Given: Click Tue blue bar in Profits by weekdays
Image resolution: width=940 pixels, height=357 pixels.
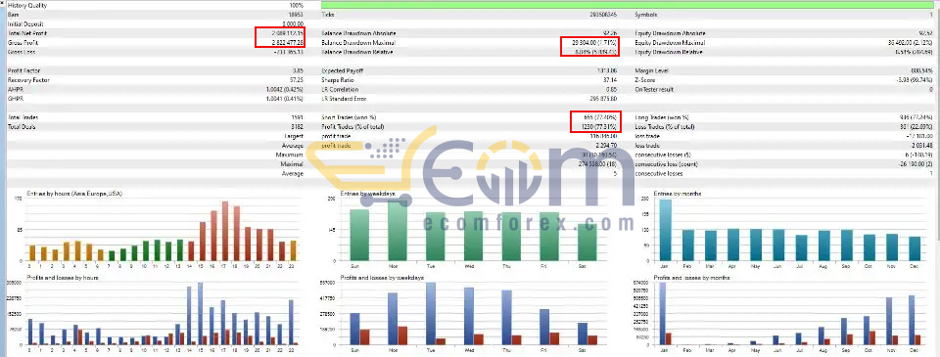Looking at the screenshot, I should pyautogui.click(x=431, y=313).
